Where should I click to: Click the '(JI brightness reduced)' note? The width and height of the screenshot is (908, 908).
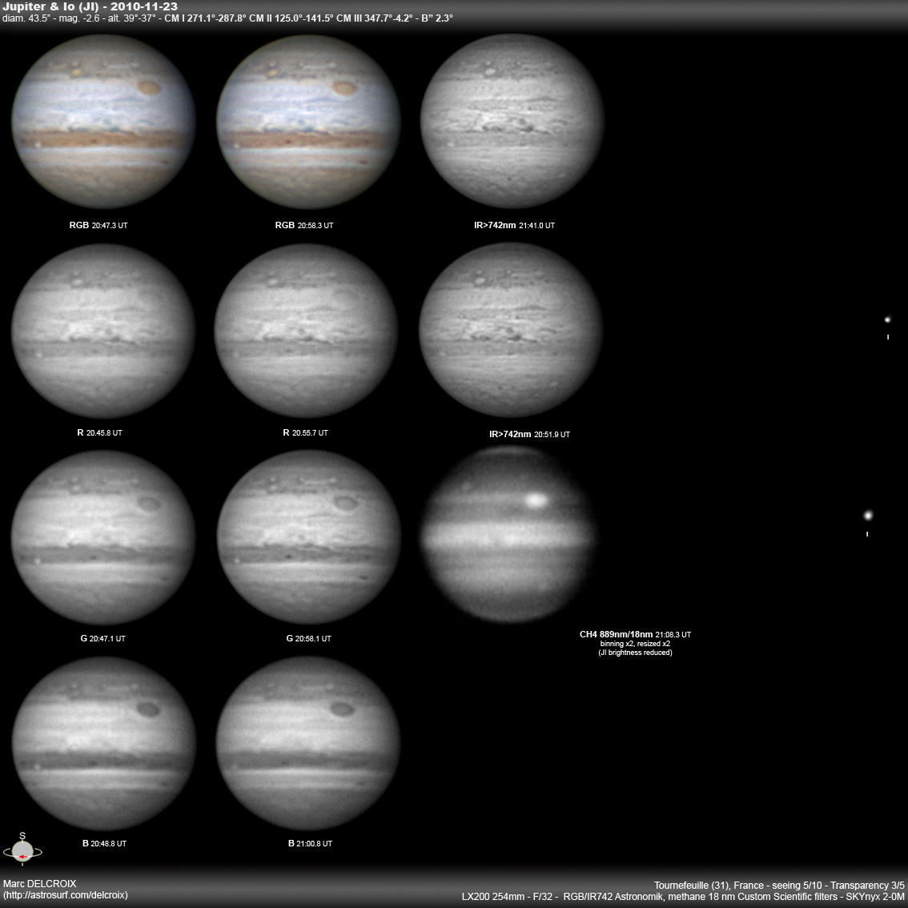click(x=635, y=653)
